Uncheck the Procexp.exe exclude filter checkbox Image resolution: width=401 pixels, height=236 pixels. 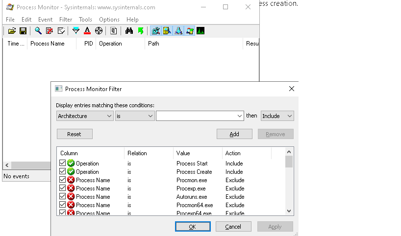pos(62,188)
